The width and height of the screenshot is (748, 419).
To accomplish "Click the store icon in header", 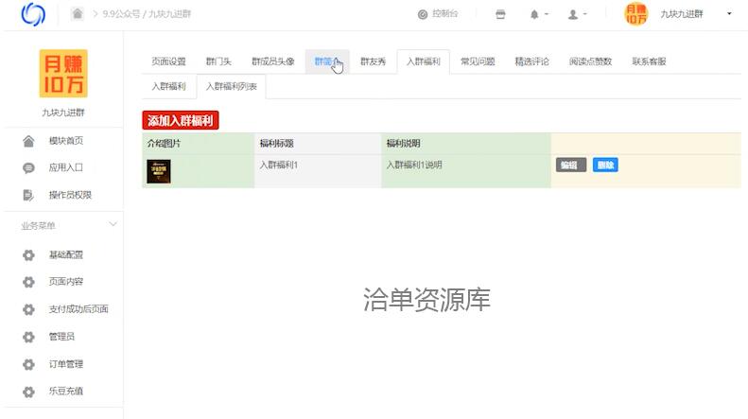I will tap(500, 14).
